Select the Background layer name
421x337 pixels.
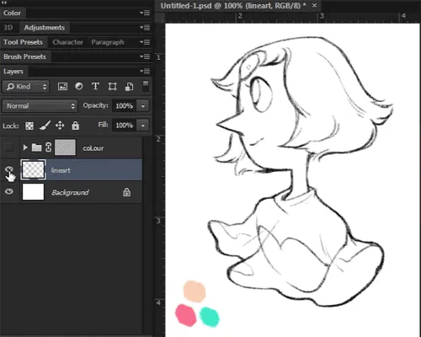click(x=70, y=192)
